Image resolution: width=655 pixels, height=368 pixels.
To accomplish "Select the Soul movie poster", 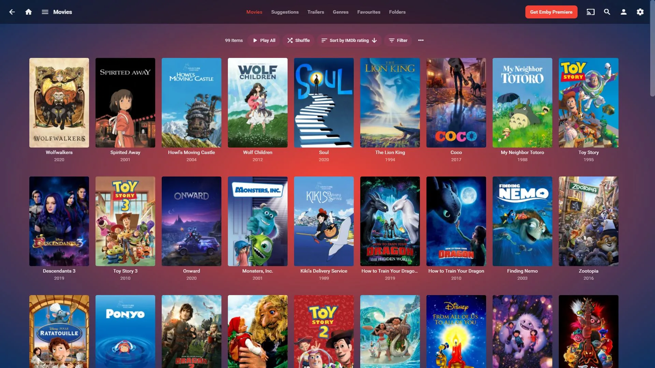I will pyautogui.click(x=324, y=103).
